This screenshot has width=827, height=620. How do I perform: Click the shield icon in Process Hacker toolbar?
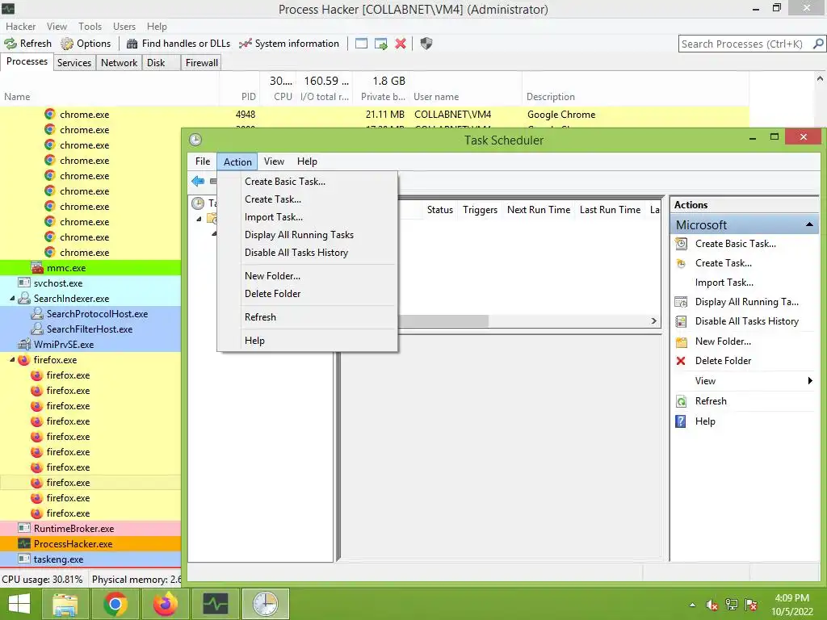(x=426, y=44)
